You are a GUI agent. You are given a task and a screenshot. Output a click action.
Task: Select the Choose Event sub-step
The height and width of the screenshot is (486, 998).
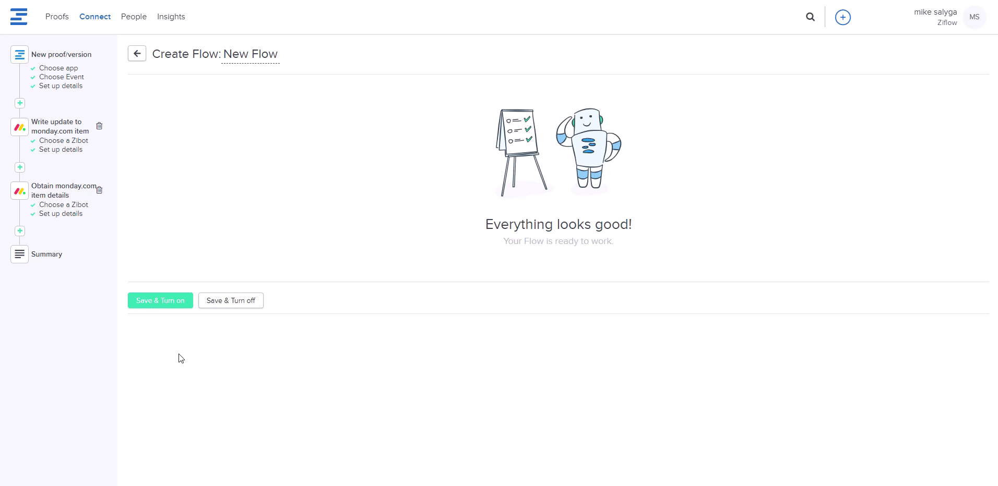point(62,77)
